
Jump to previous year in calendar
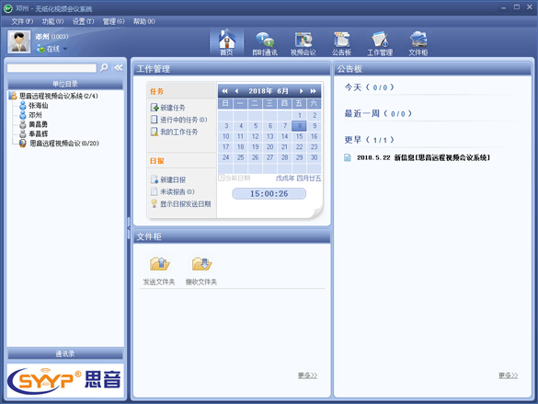224,91
